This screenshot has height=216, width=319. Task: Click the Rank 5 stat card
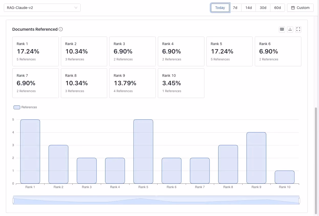[x=230, y=51]
